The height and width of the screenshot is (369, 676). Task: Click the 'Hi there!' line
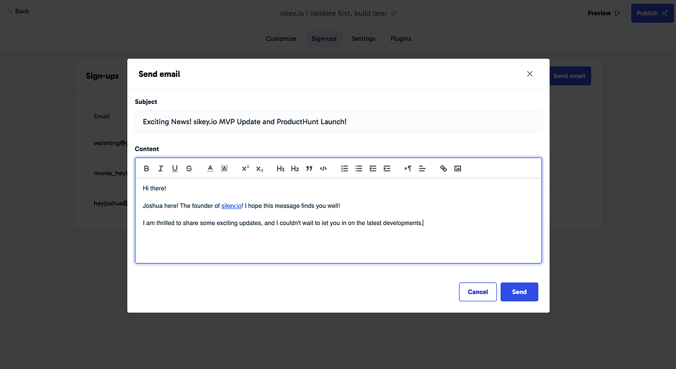[x=154, y=188]
